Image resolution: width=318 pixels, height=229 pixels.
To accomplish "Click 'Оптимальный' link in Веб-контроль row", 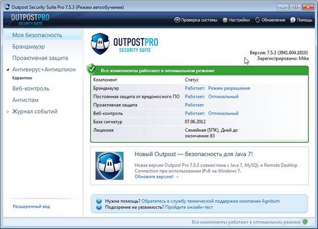I will pyautogui.click(x=223, y=113).
